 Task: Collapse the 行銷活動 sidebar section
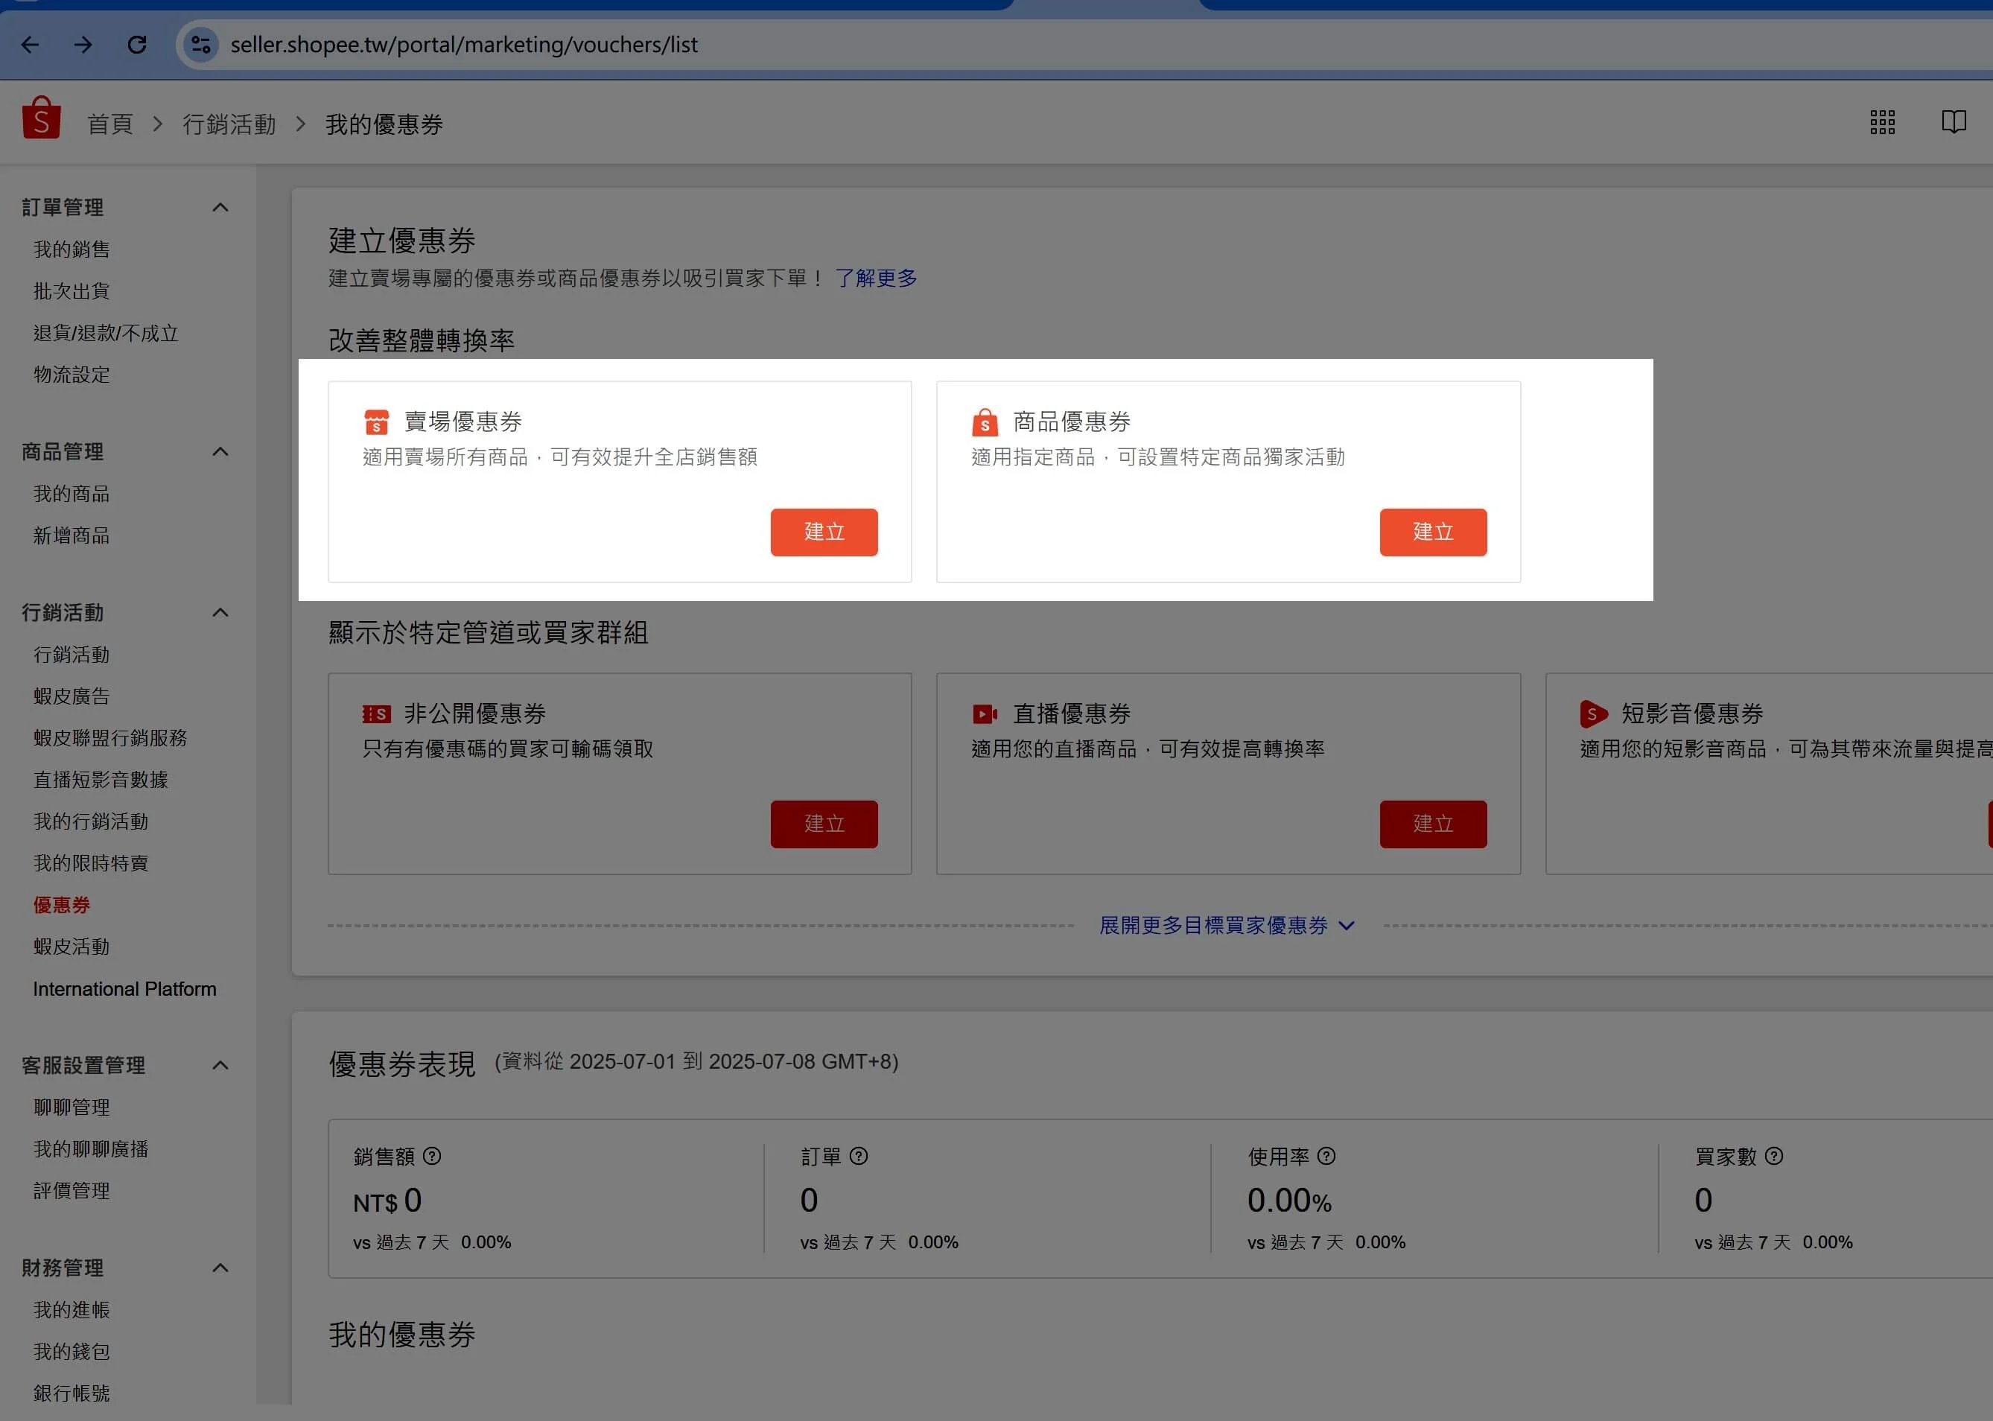pos(220,612)
